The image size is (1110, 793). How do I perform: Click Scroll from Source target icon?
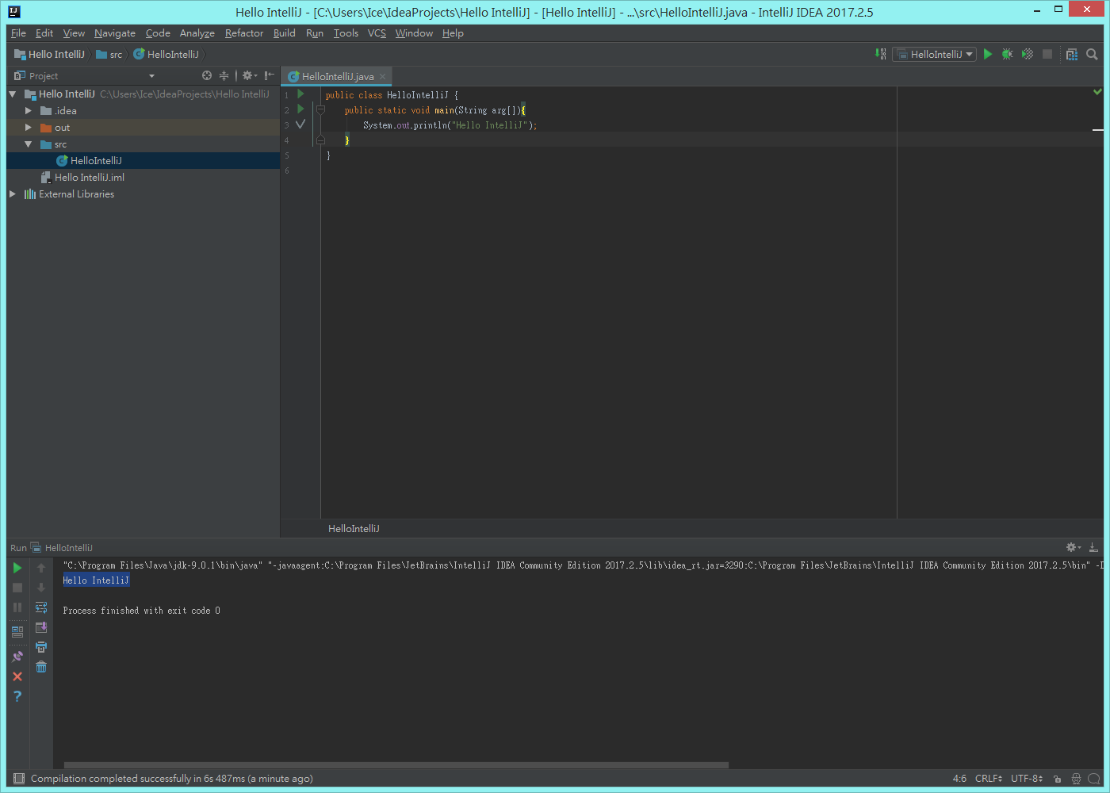point(207,75)
